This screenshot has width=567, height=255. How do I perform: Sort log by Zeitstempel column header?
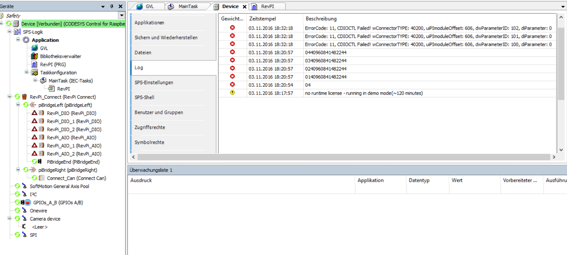tap(275, 19)
